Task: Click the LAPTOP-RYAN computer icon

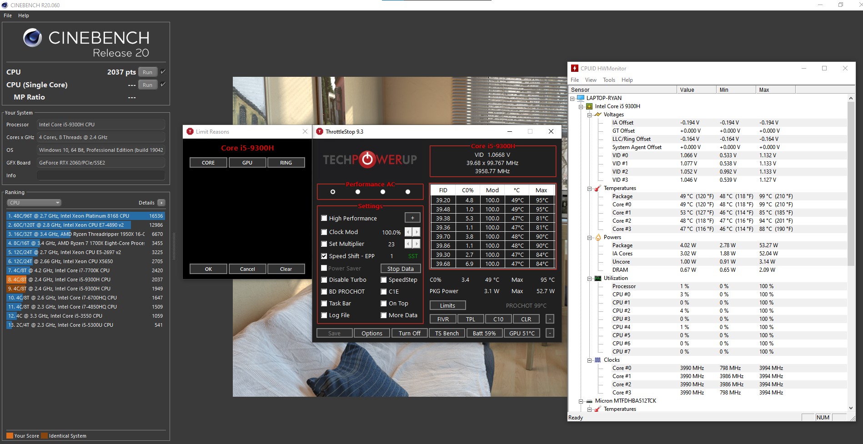Action: 581,98
